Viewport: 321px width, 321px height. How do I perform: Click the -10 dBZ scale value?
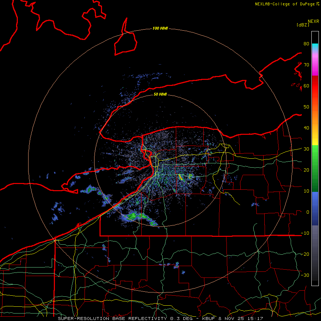click(x=305, y=233)
